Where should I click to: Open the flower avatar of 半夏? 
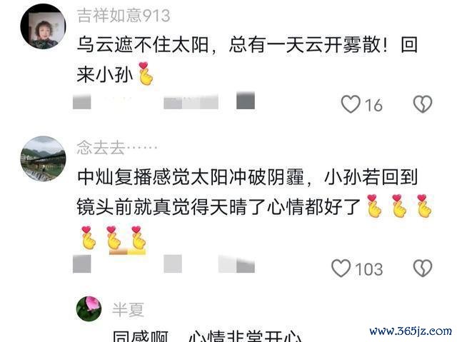(x=89, y=309)
